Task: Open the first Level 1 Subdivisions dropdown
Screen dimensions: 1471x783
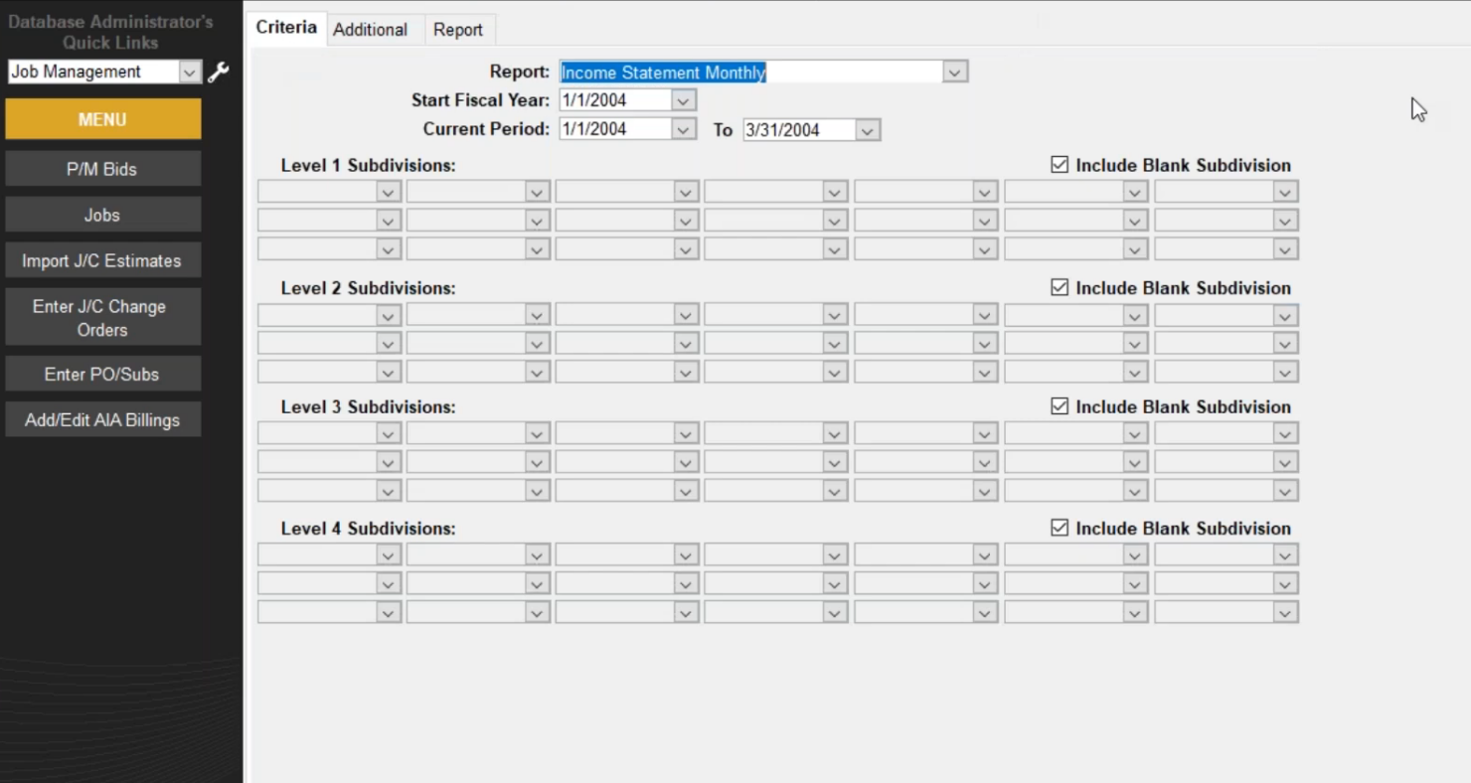Action: tap(390, 191)
